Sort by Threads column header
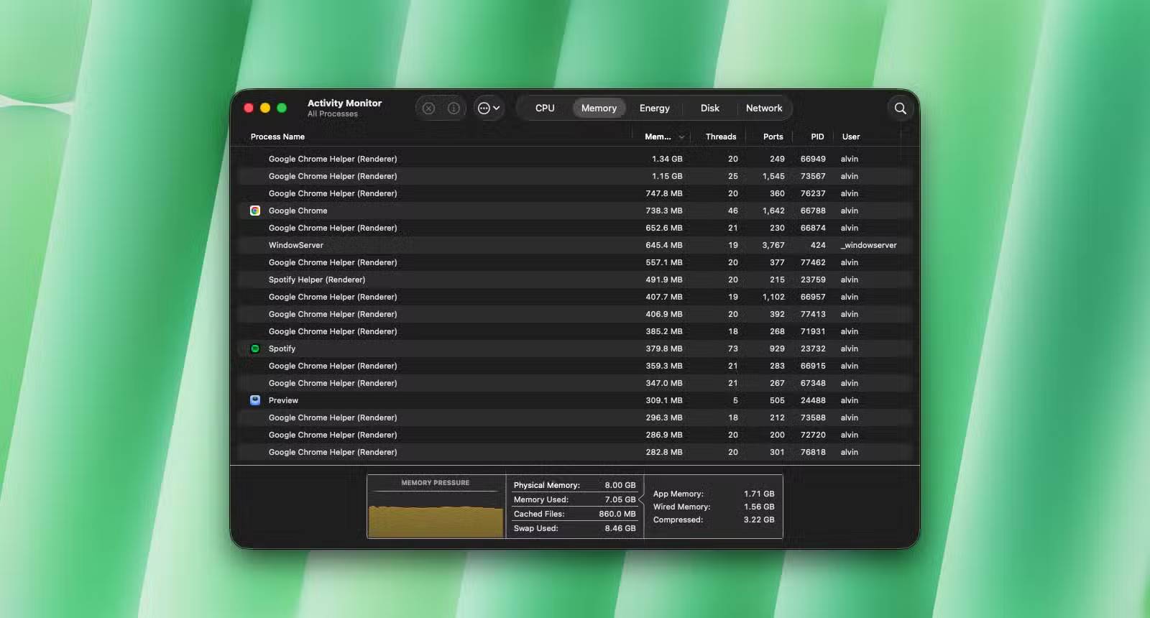The image size is (1150, 618). pyautogui.click(x=720, y=137)
